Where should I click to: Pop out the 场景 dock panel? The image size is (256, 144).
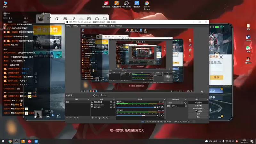pos(88,99)
